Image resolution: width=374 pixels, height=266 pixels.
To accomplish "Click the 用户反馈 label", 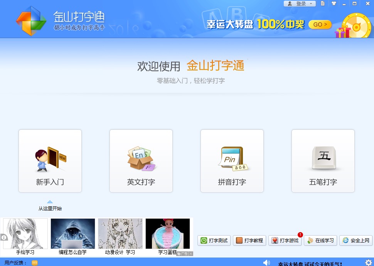I will coord(16,263).
